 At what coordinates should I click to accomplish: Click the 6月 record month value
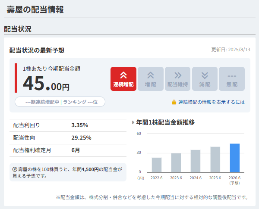76,150
